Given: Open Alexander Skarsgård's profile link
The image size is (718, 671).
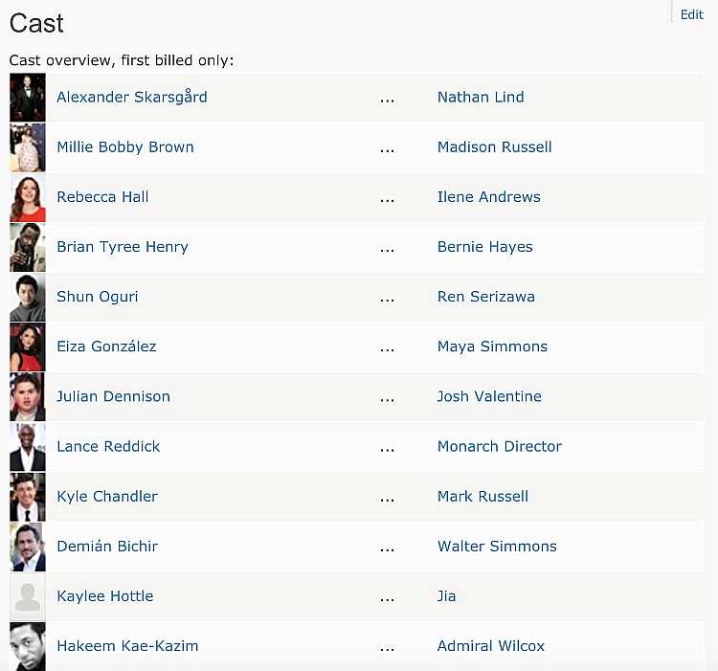Looking at the screenshot, I should coord(131,97).
